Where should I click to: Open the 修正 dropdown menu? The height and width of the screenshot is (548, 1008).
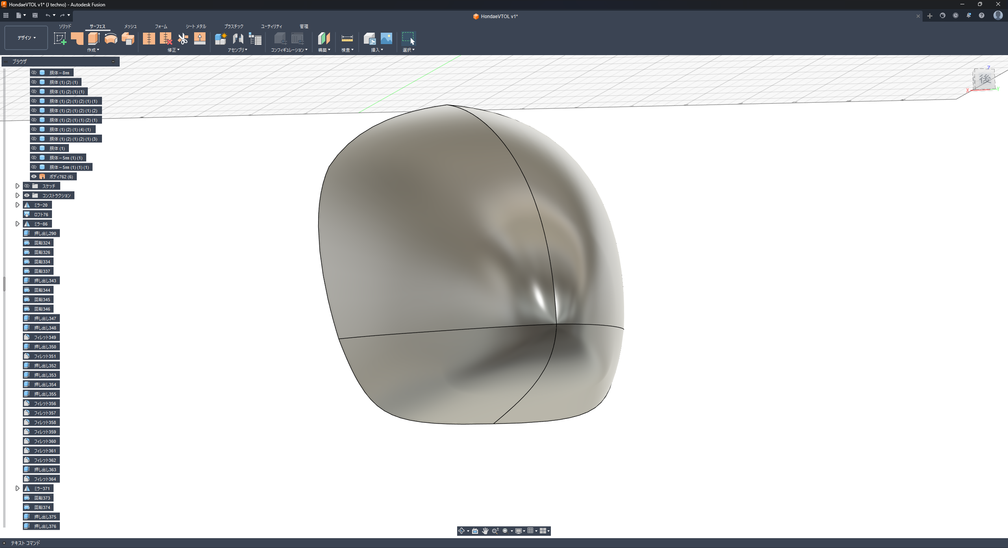[173, 50]
